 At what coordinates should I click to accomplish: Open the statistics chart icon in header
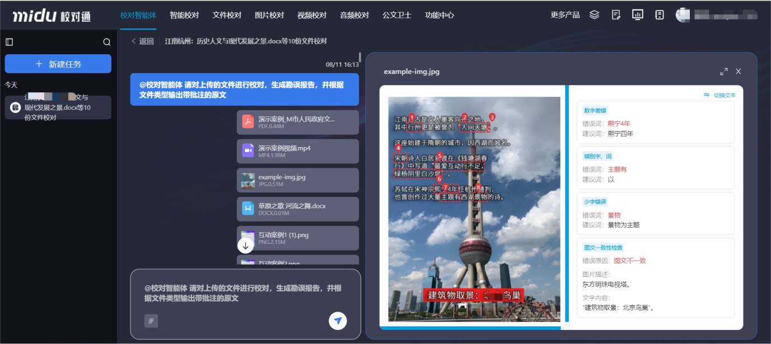(x=638, y=15)
